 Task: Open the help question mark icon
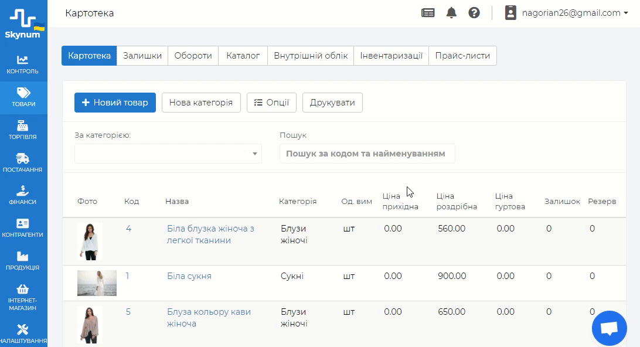[474, 13]
